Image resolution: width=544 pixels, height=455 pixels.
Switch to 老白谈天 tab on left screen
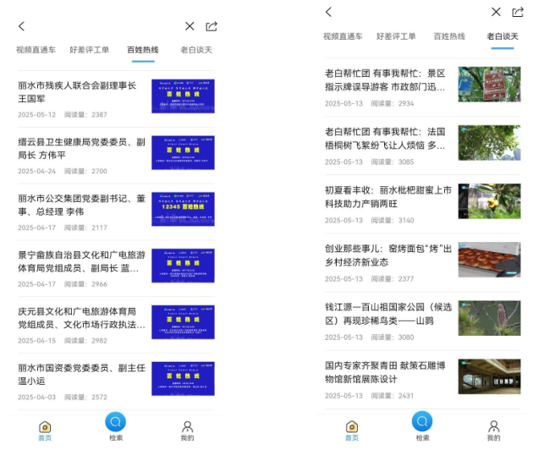(x=196, y=50)
